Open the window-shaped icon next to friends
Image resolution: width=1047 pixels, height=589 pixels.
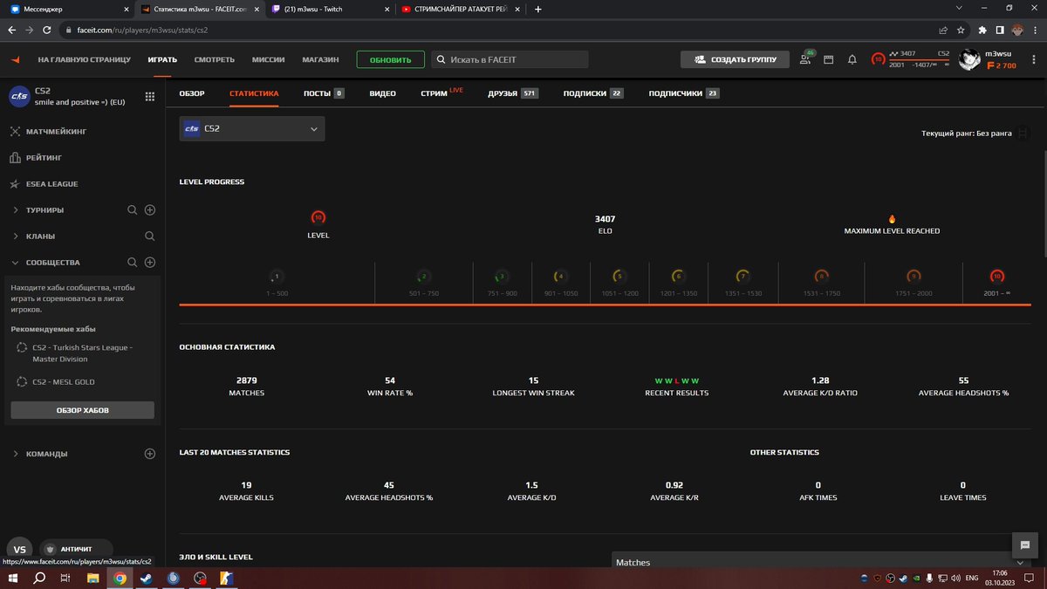pyautogui.click(x=829, y=59)
